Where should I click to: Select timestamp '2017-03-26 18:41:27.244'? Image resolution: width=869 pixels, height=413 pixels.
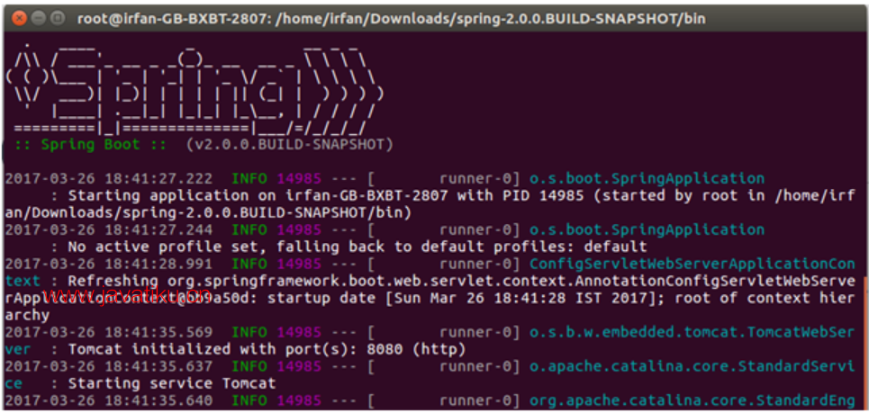coord(109,229)
